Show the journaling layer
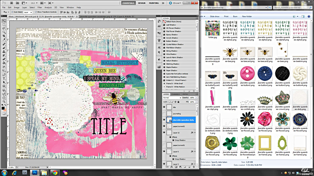314x176 pixels. (164, 113)
